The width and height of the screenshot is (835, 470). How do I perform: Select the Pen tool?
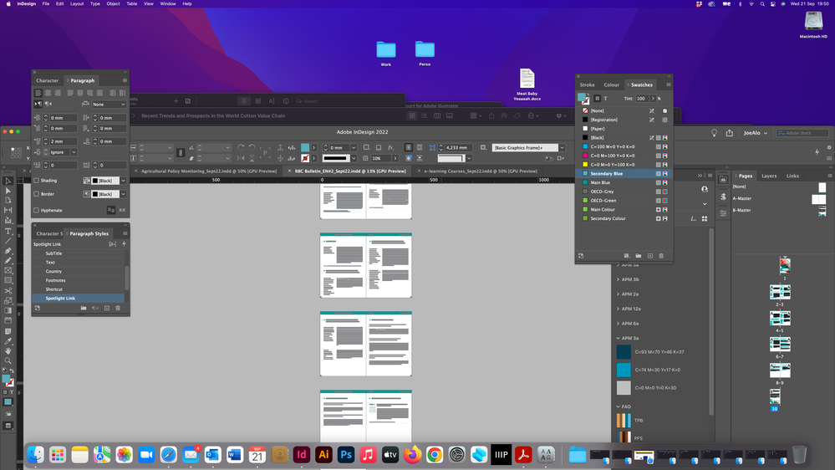[8, 250]
